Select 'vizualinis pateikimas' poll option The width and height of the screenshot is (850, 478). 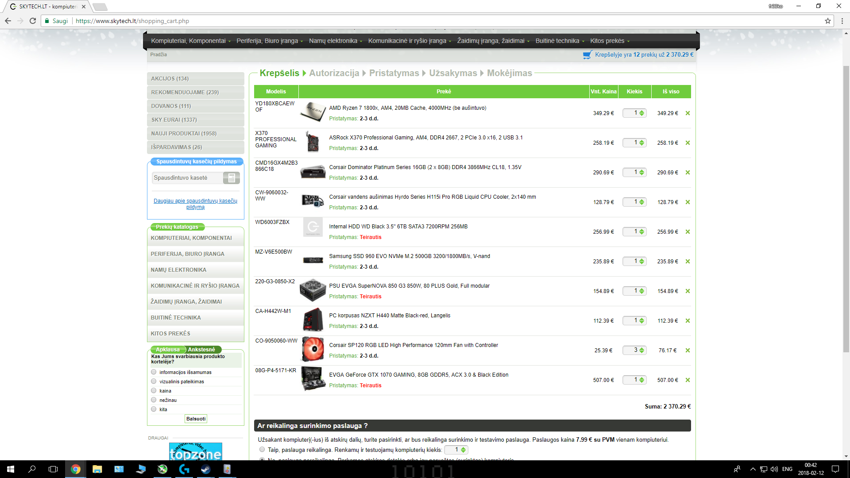(154, 382)
